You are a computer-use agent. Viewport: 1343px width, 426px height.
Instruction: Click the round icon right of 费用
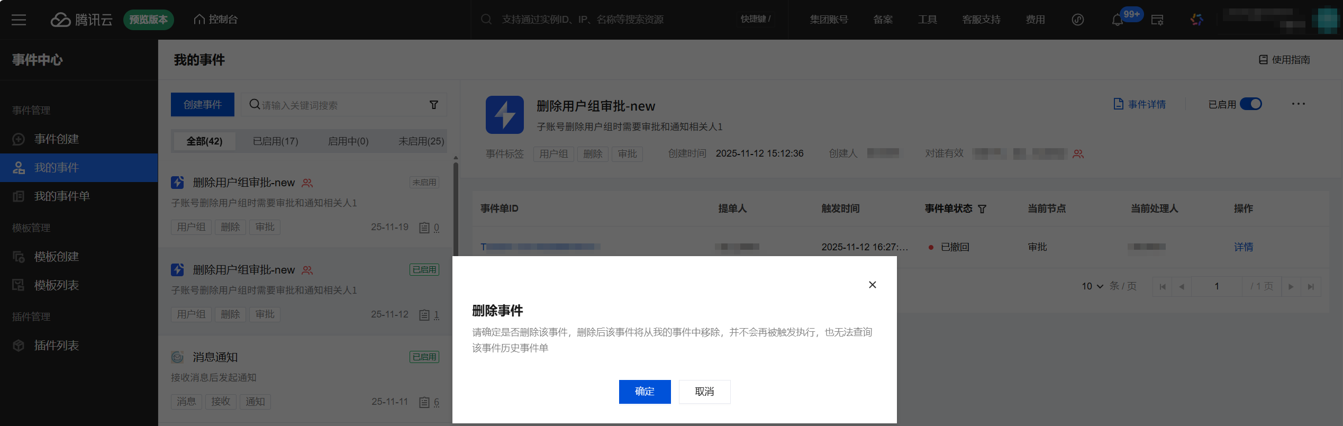(1078, 20)
